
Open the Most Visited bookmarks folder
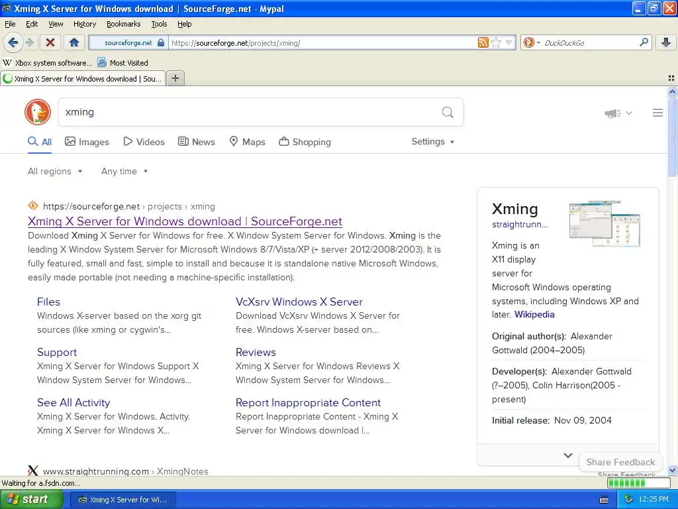point(122,63)
